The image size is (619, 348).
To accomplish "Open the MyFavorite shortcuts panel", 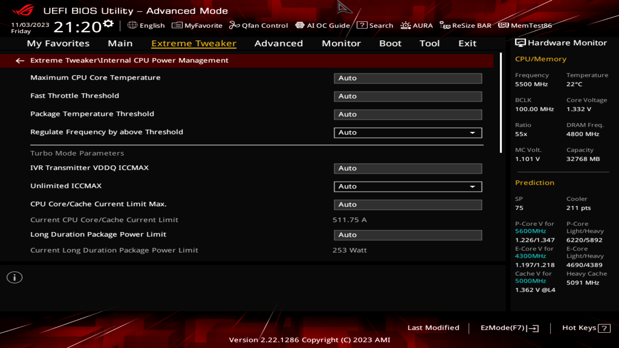I will pyautogui.click(x=197, y=25).
